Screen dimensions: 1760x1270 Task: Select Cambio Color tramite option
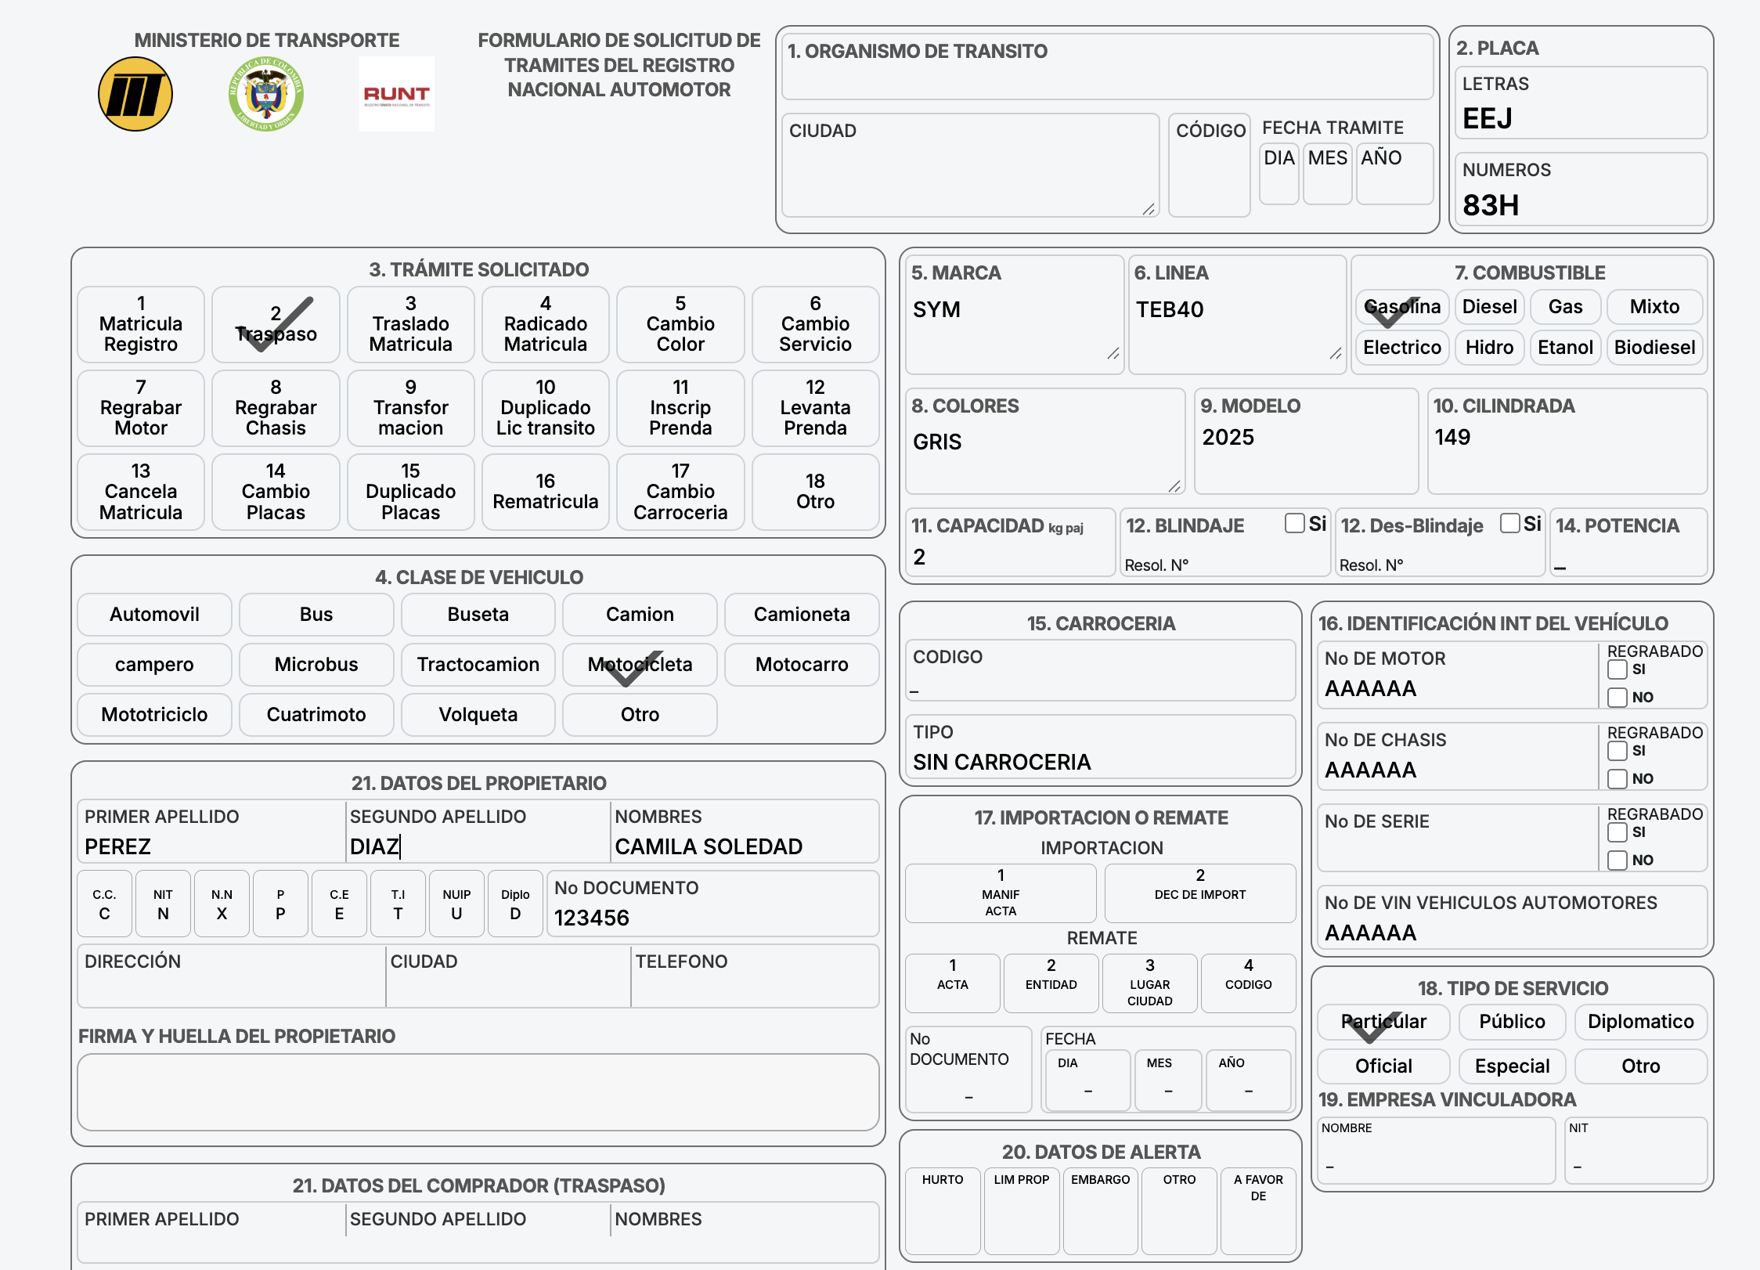[680, 324]
